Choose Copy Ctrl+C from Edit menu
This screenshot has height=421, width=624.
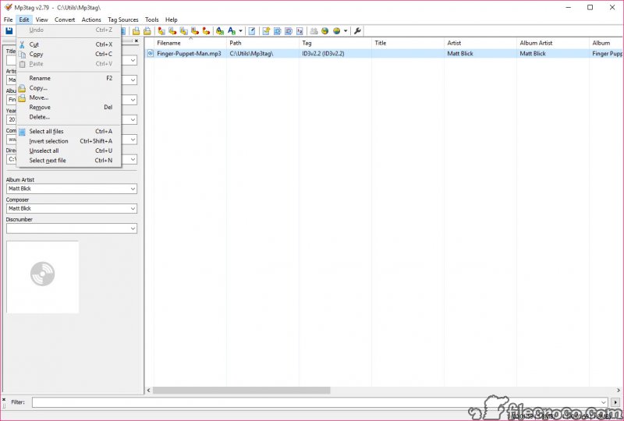pyautogui.click(x=69, y=54)
